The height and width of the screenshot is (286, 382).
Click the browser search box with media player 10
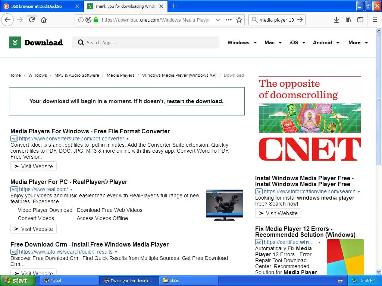pos(277,20)
